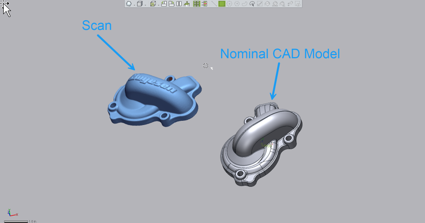This screenshot has height=223, width=425.
Task: Select the blue scan mesh model
Action: click(x=154, y=100)
